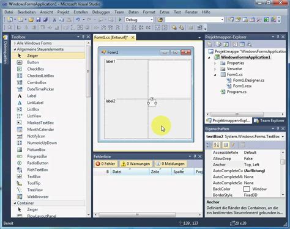Expand the Properties node in project tree
Viewport: 290px width, 229px height.
click(215, 64)
